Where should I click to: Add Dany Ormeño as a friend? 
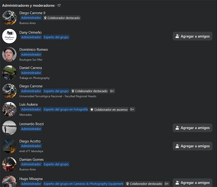[x=193, y=36]
